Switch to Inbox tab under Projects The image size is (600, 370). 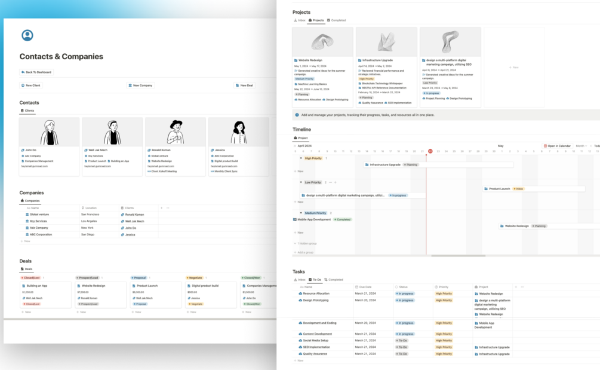(x=300, y=20)
